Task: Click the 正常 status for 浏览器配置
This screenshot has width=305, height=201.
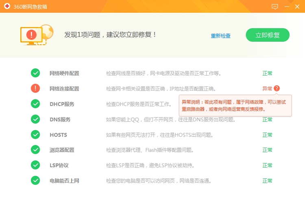Action: click(267, 150)
